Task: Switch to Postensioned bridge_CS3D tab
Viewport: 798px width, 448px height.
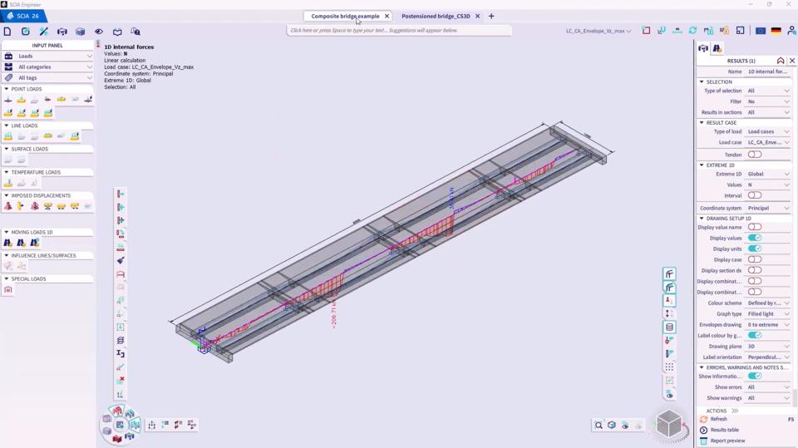Action: 436,16
